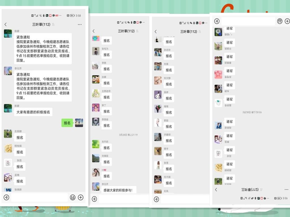Tap the voice input icon in the 3:58 chat
Screen dimensions: 290x217
click(6, 198)
